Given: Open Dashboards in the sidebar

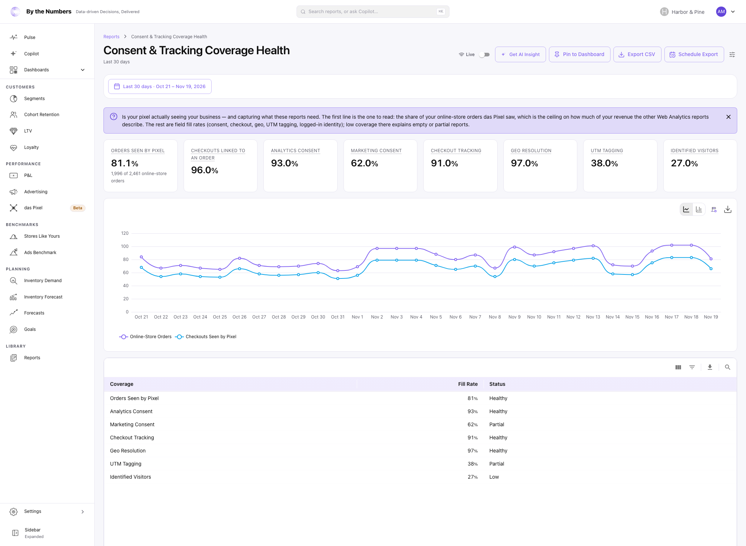Looking at the screenshot, I should [47, 70].
